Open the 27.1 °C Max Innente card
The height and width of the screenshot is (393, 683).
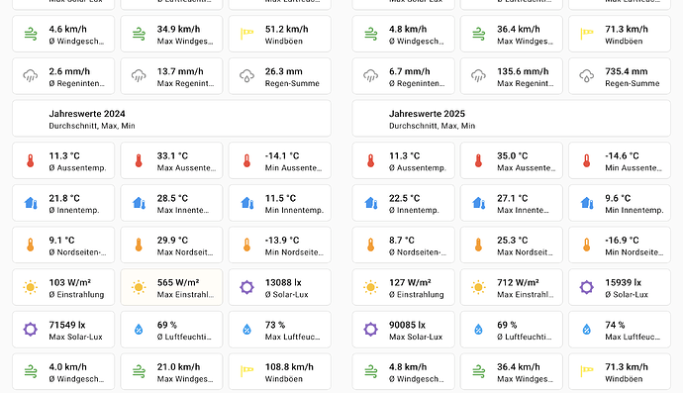point(512,203)
